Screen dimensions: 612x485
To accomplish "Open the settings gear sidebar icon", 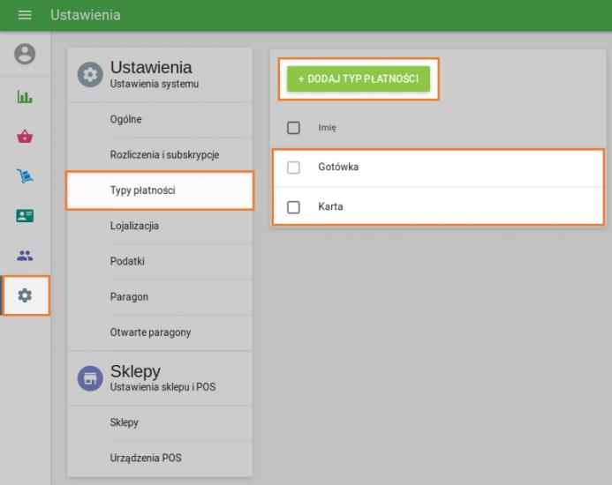I will [x=25, y=295].
